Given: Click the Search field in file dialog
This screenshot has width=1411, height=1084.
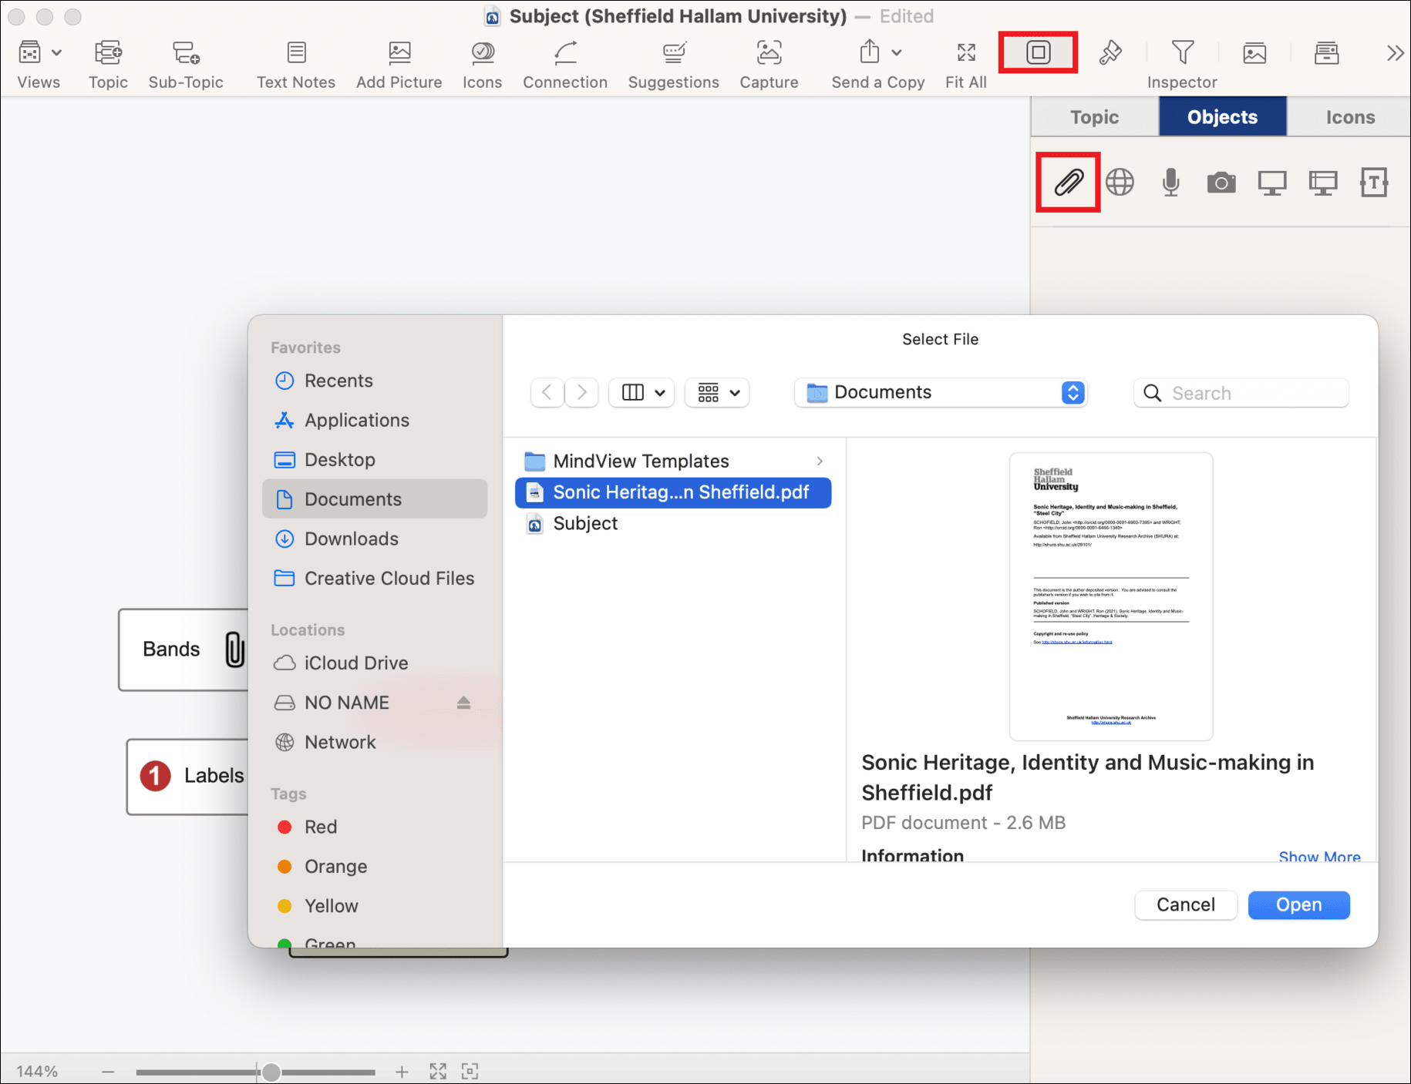Looking at the screenshot, I should 1249,393.
